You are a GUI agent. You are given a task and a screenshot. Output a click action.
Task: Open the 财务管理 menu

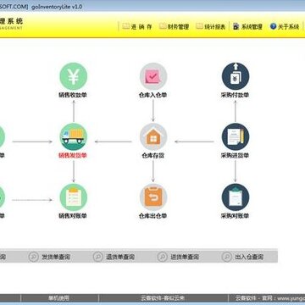tap(174, 26)
